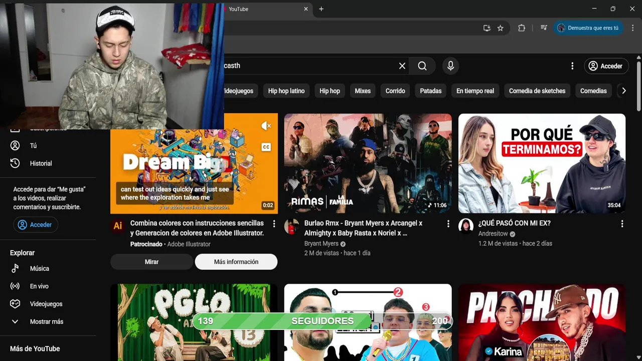Close the YouTube browser tab

[306, 9]
